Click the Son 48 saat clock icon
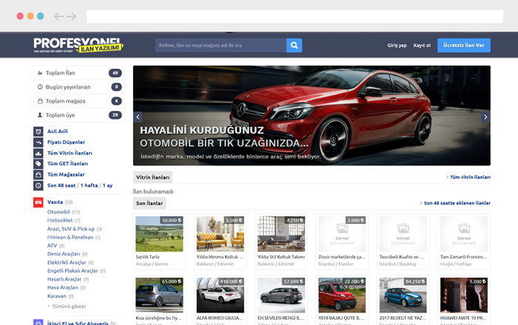The height and width of the screenshot is (325, 518). coord(38,185)
